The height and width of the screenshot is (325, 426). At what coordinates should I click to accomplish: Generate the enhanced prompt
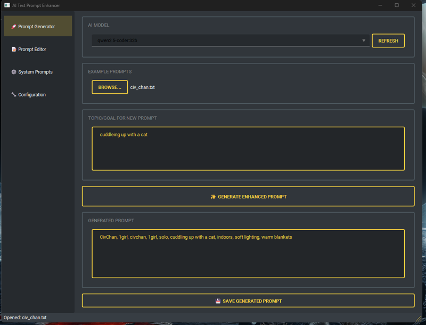[248, 196]
